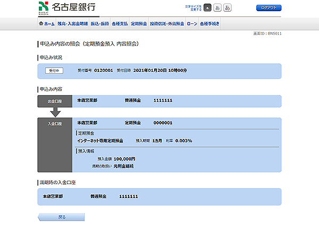This screenshot has width=319, height=231.
Task: Open the 定期預金 menu
Action: (139, 24)
